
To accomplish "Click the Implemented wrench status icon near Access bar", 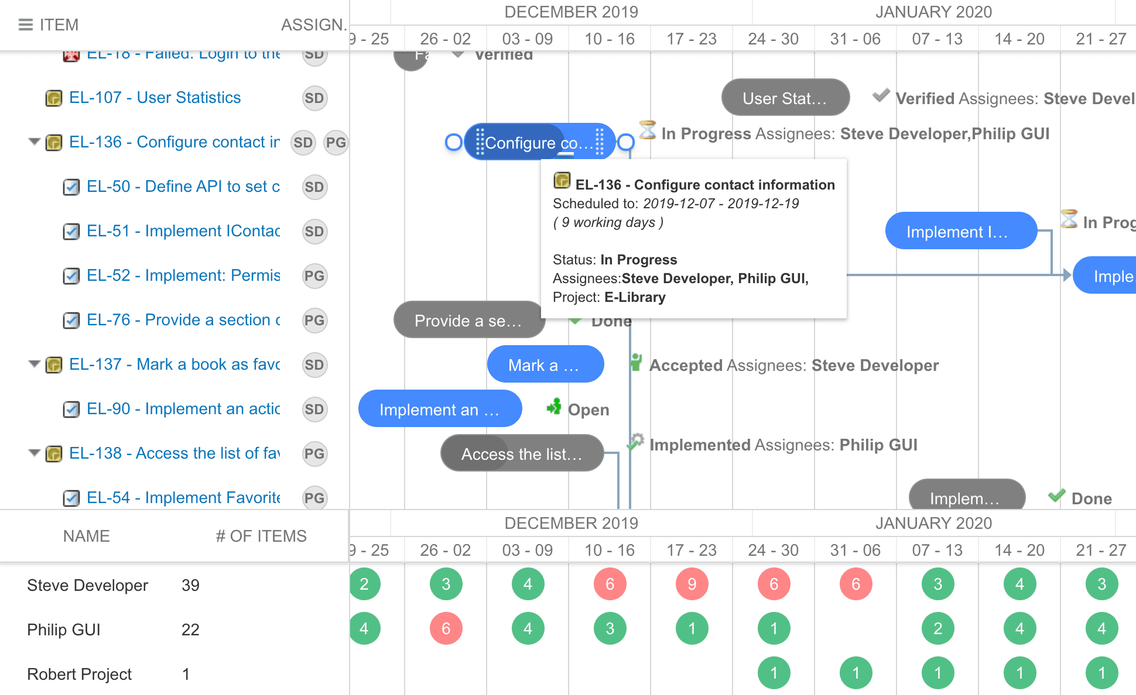I will click(636, 443).
